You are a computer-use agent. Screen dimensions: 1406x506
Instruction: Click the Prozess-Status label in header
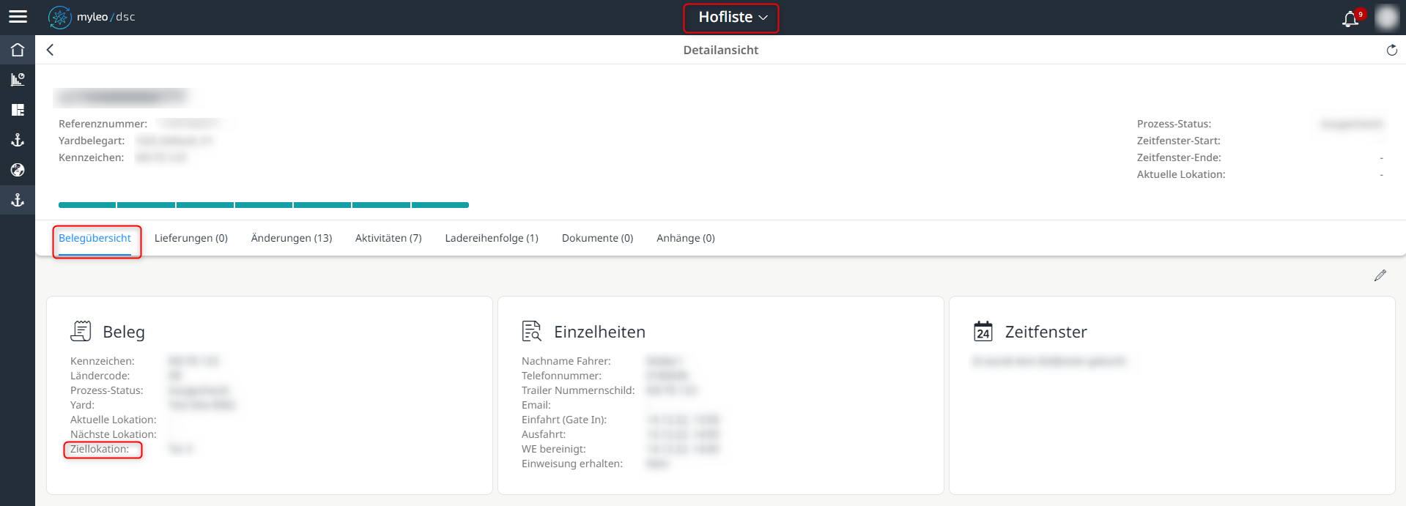click(1174, 124)
